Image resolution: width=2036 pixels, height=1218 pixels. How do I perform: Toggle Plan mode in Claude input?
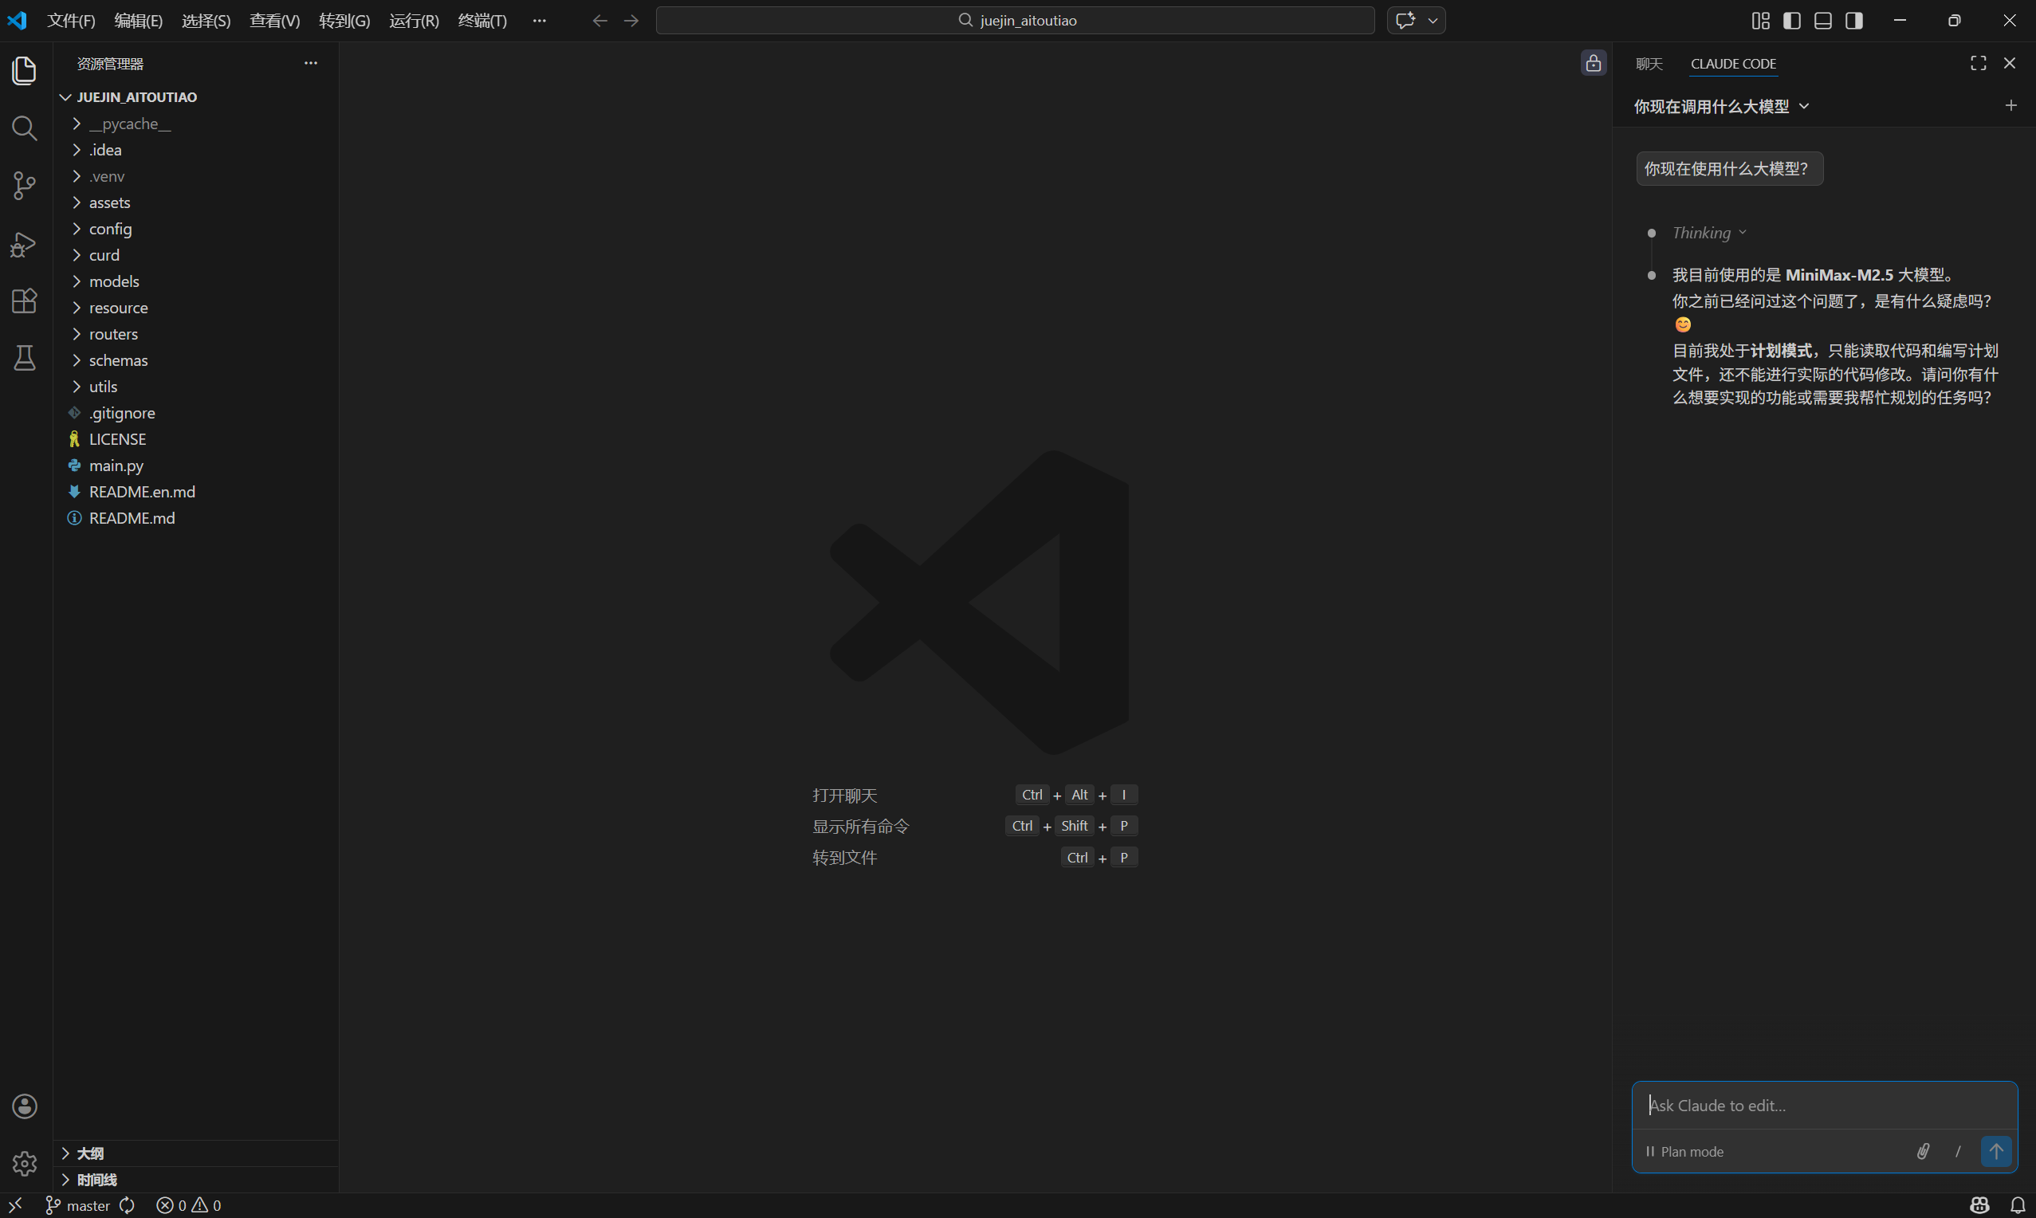pyautogui.click(x=1684, y=1152)
